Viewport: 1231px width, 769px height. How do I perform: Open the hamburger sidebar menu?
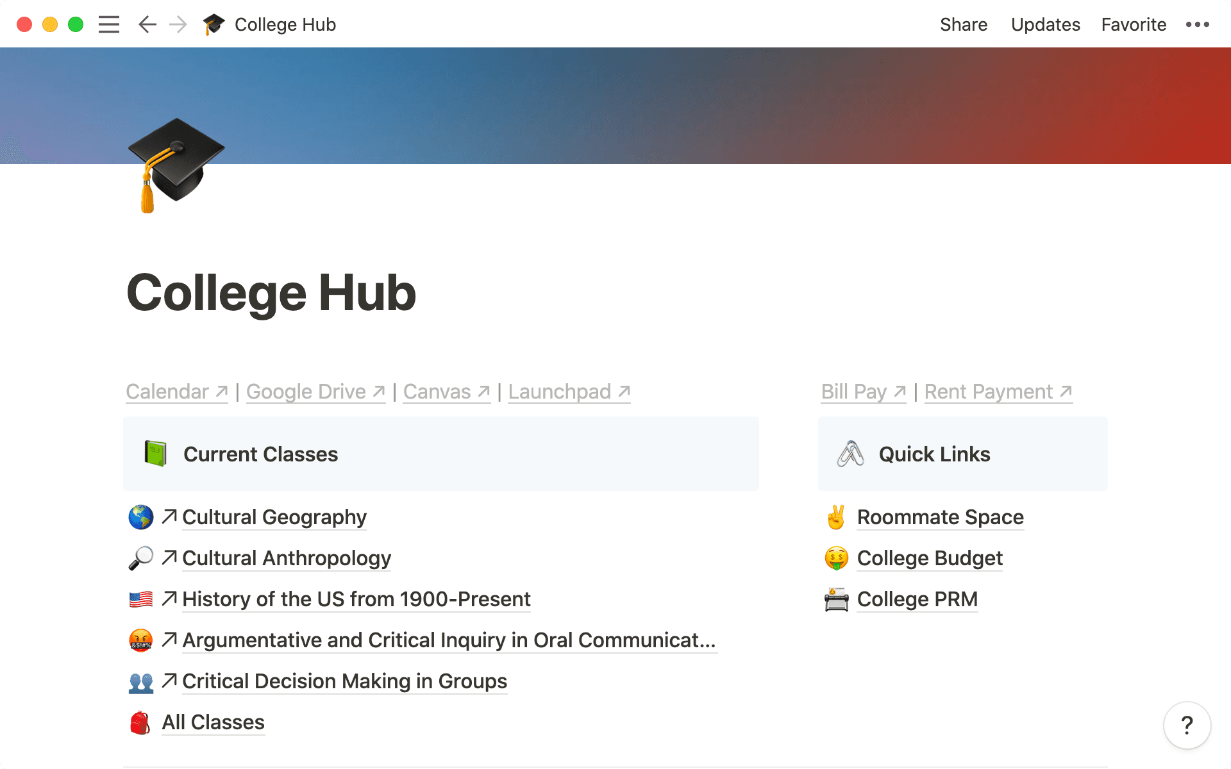coord(109,24)
